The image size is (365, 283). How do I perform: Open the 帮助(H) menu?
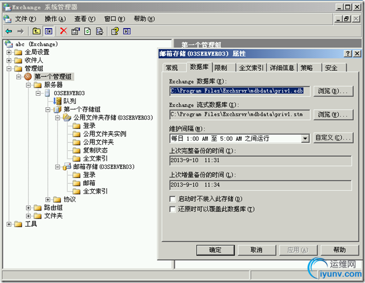point(144,19)
